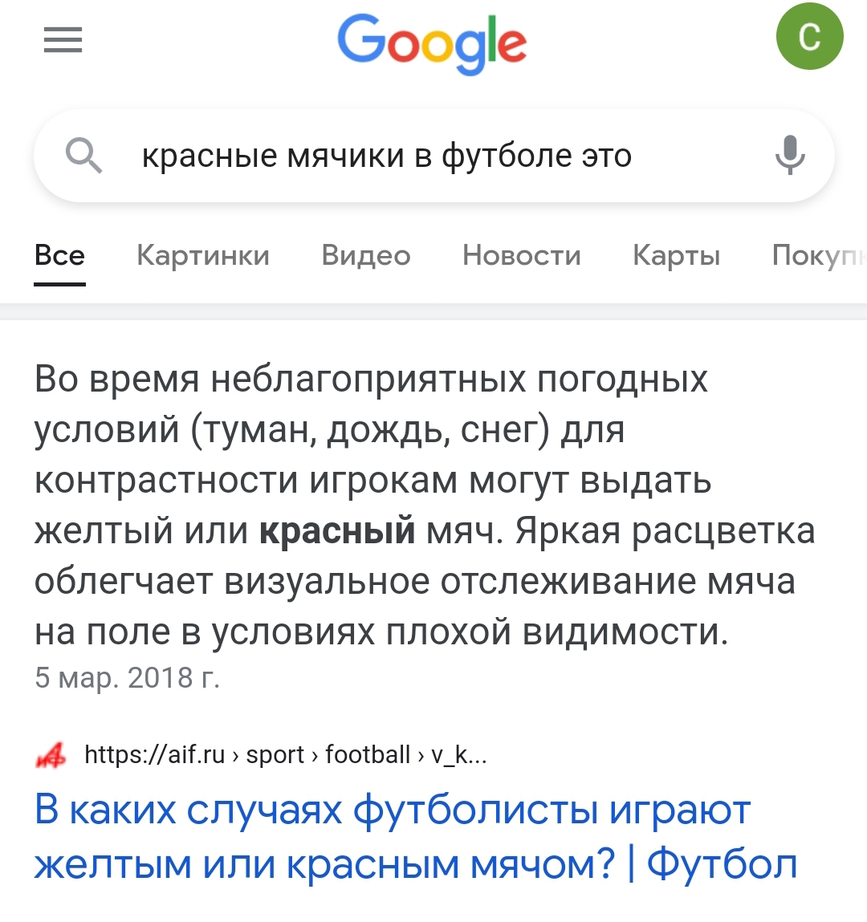The width and height of the screenshot is (867, 922).
Task: Click the snippet's last line "на поле в условиях"
Action: click(x=381, y=632)
